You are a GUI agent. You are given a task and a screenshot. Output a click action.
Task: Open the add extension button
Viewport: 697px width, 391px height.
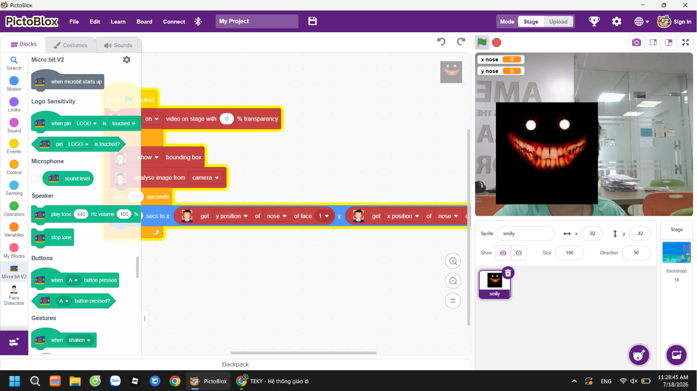click(x=14, y=342)
